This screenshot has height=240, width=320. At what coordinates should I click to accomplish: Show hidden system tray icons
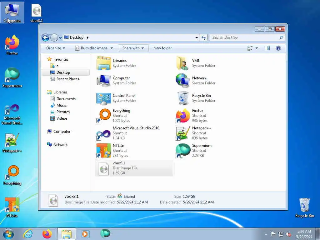(x=266, y=234)
